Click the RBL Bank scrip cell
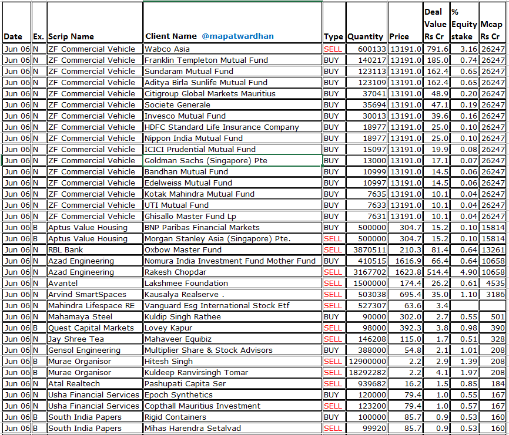509x435 pixels. click(95, 250)
